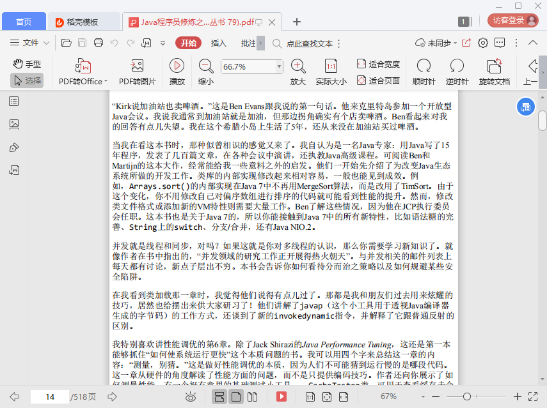Screen dimensions: 547x408
Task: Zoom out with 缩小 magnifier
Action: pyautogui.click(x=206, y=72)
